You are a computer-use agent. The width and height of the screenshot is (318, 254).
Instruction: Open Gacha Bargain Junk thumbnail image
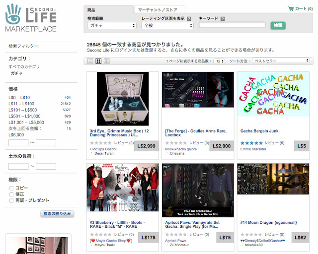(x=273, y=94)
